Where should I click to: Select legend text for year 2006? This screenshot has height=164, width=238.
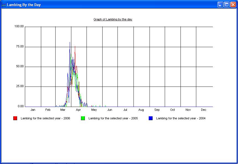(45, 118)
